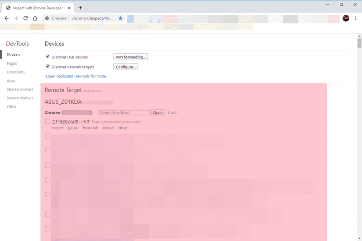Click the trace link
The height and width of the screenshot is (241, 362).
[x=172, y=112]
